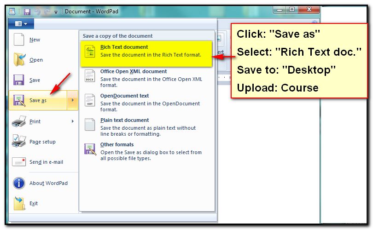
Task: Click the Page setup icon
Action: pos(19,141)
